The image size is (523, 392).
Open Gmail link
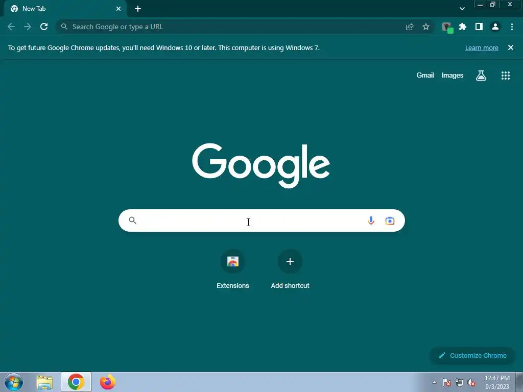click(425, 76)
